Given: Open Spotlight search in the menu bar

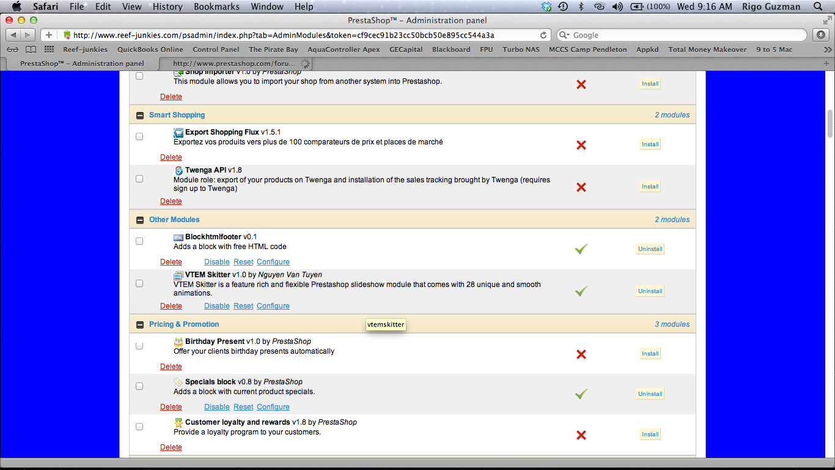Looking at the screenshot, I should click(x=818, y=7).
